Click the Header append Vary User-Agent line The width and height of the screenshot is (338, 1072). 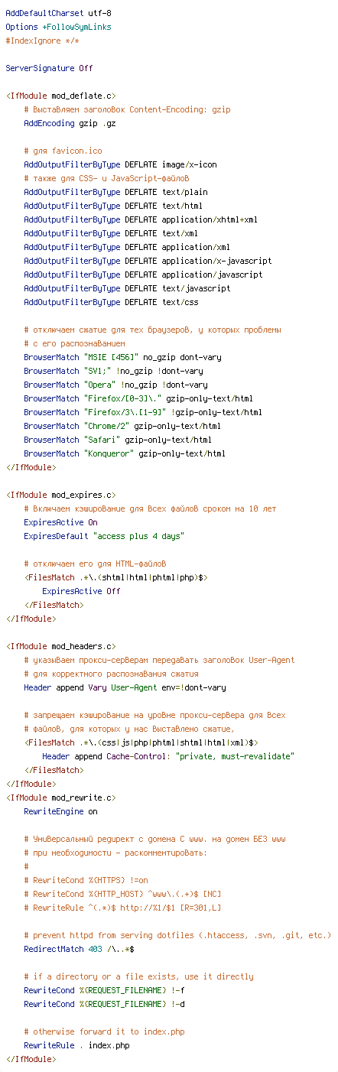(x=125, y=687)
